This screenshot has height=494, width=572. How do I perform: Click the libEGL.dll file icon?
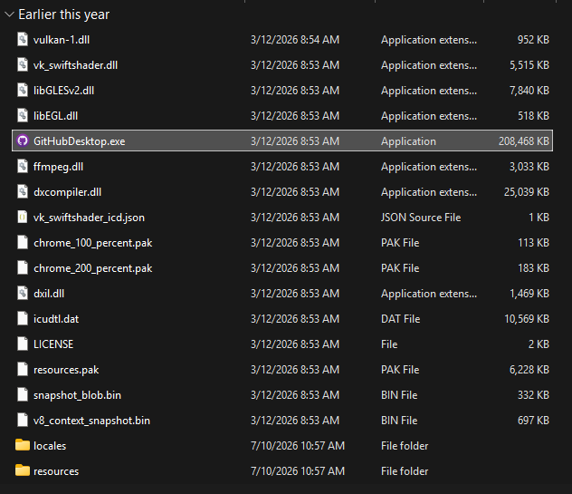click(23, 115)
